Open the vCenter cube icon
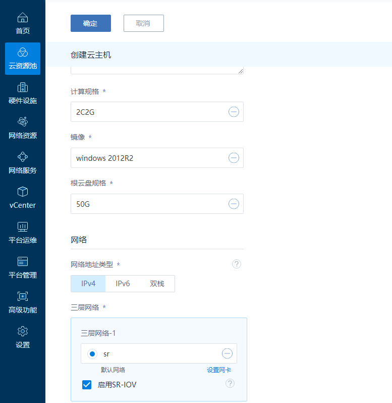The height and width of the screenshot is (403, 392). 23,192
